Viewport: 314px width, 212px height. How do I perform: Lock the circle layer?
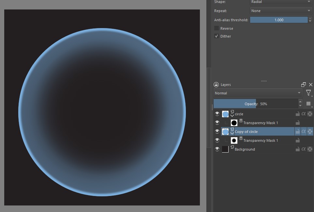point(297,114)
